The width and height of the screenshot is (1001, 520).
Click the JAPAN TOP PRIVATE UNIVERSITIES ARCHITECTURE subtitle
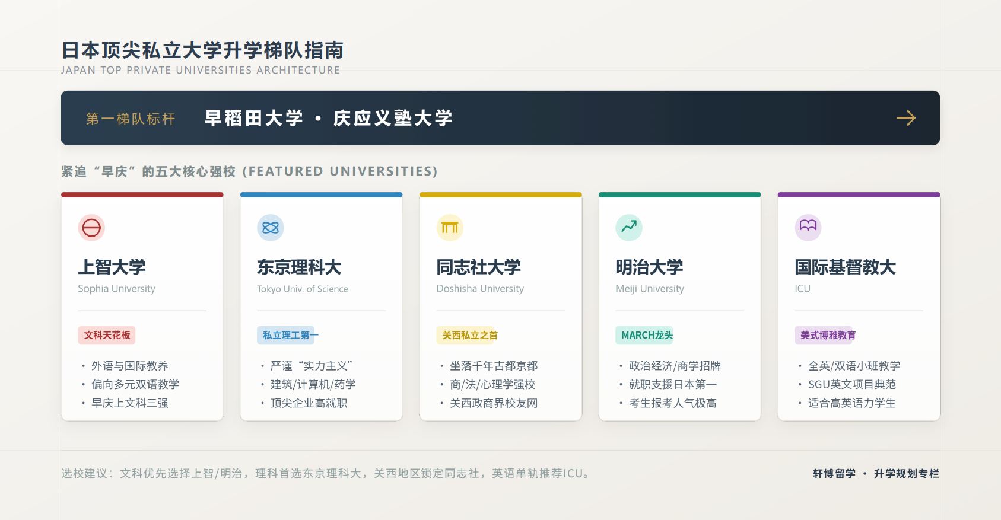click(201, 70)
